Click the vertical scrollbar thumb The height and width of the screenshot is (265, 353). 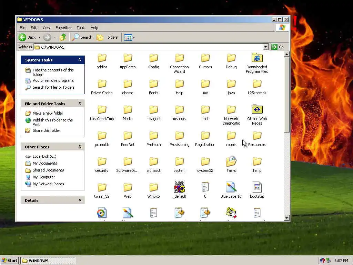[286, 95]
